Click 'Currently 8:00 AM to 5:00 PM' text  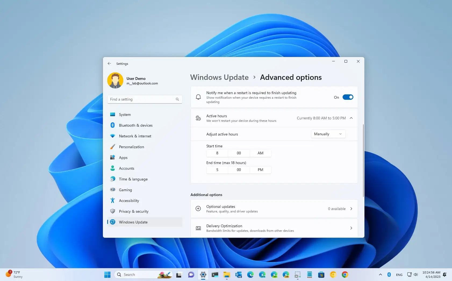pos(321,118)
